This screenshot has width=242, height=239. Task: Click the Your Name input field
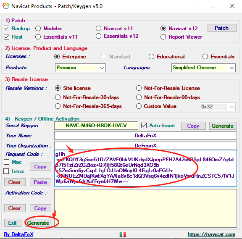145,136
